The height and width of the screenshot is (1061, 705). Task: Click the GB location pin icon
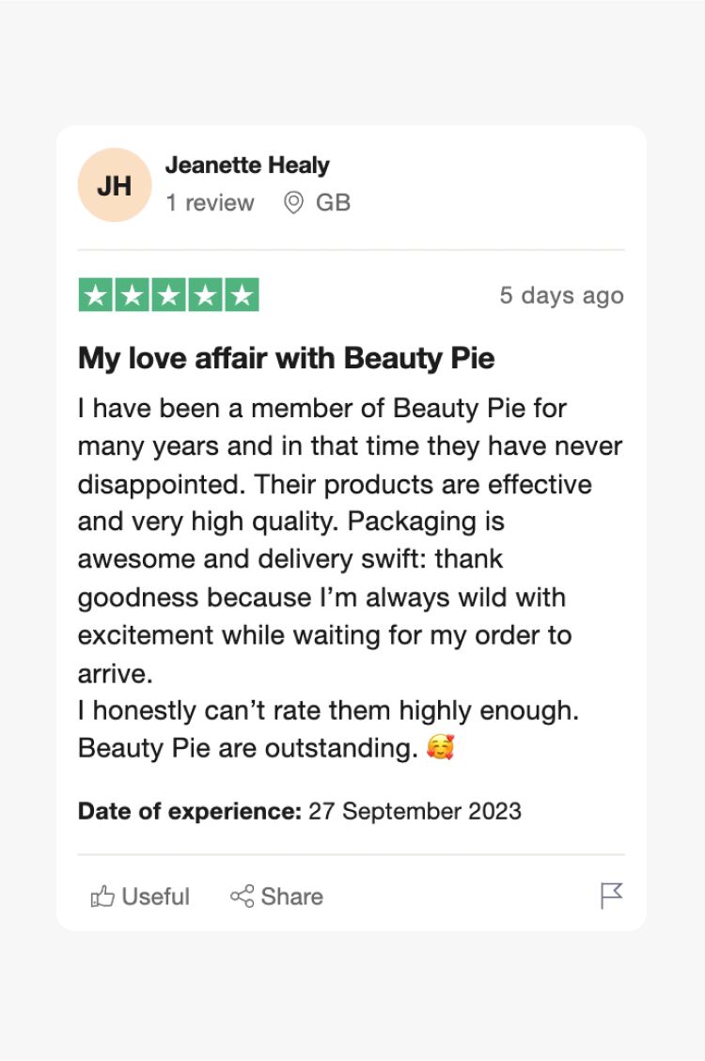point(292,201)
